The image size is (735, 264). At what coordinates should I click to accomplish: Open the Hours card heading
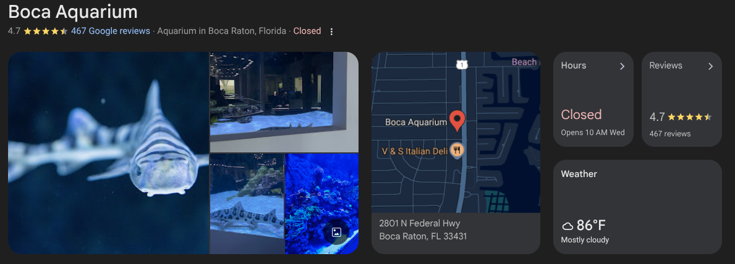[573, 65]
